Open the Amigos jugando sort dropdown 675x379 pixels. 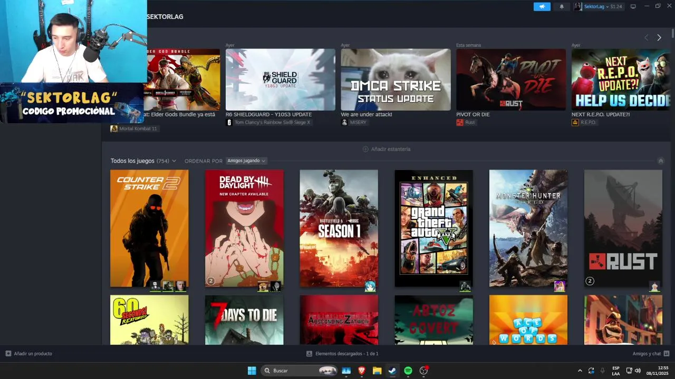[246, 161]
